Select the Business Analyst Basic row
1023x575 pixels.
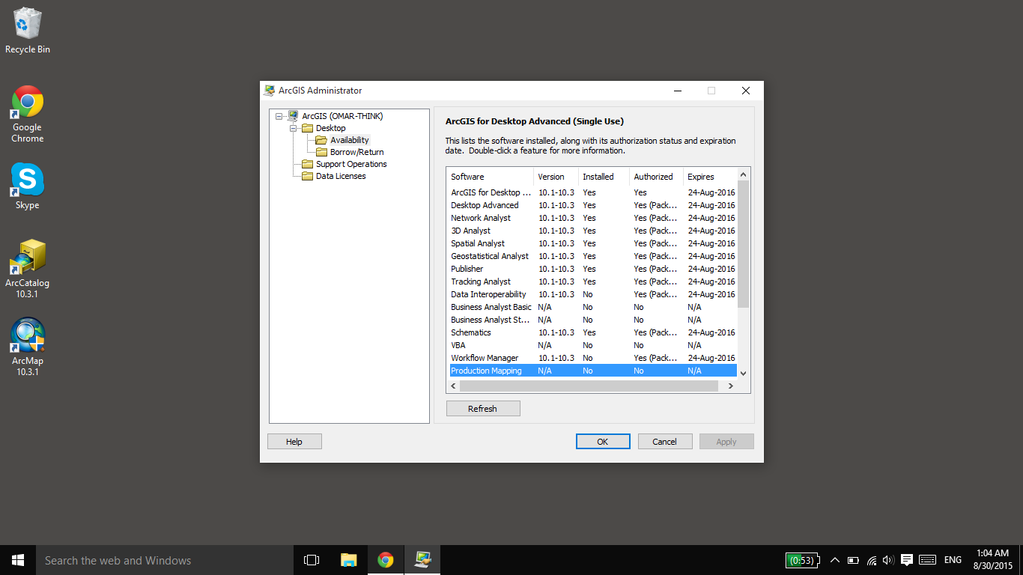[x=592, y=307]
